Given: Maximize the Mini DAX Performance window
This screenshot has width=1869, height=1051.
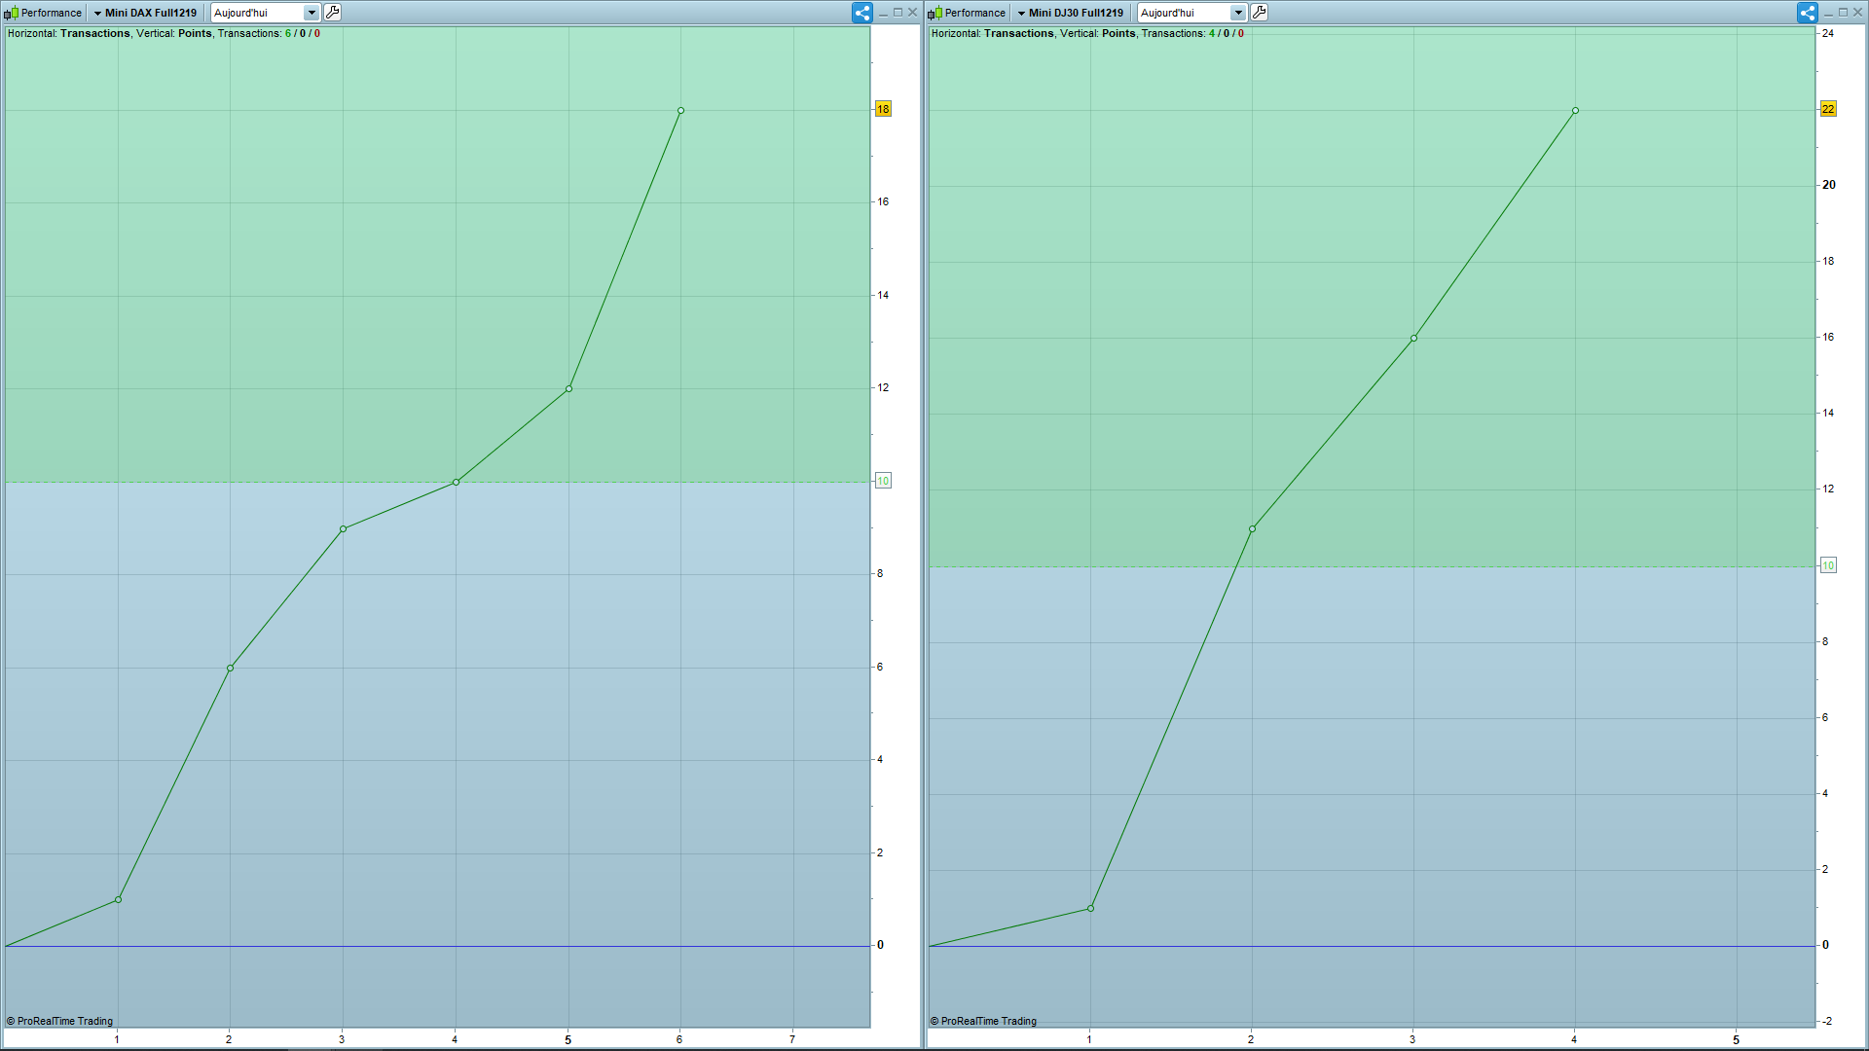Looking at the screenshot, I should 898,13.
